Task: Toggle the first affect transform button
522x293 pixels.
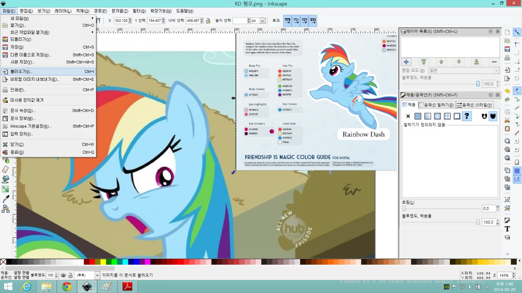Action: point(288,20)
